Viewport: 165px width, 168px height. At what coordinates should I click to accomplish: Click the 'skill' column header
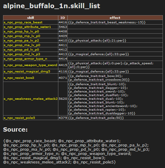[x=31, y=18]
